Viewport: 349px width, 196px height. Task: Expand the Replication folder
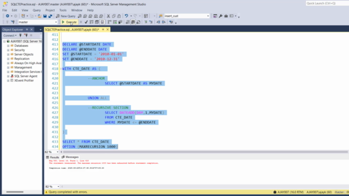[x=8, y=59]
